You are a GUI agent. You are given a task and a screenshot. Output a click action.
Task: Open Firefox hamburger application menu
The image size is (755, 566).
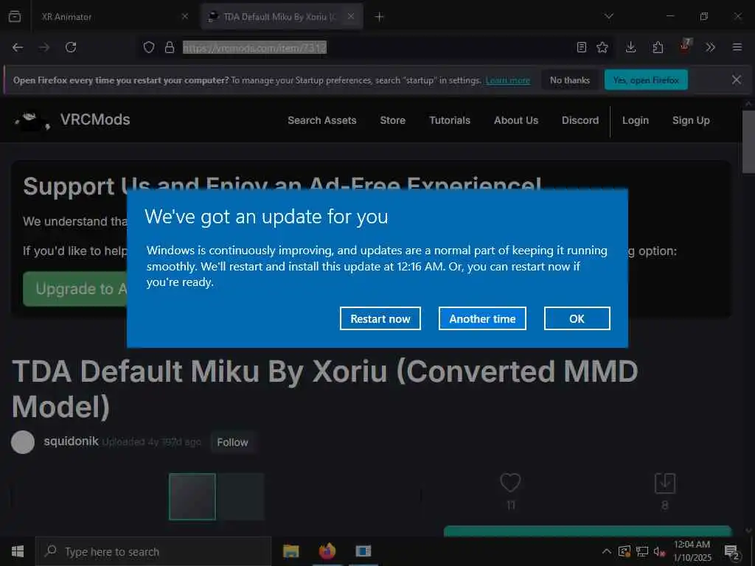(x=737, y=47)
